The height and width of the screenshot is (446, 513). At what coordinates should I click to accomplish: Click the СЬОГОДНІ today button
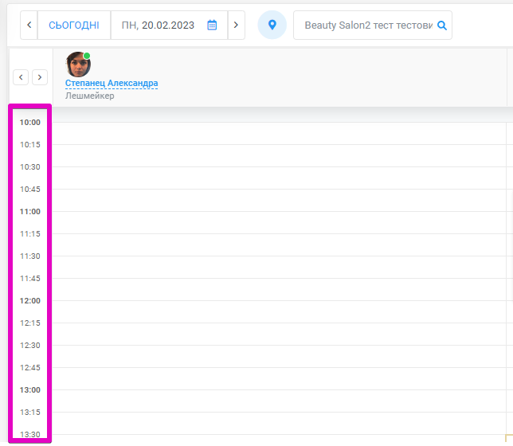[x=74, y=25]
